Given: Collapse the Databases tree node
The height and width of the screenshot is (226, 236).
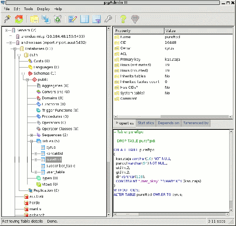Looking at the screenshot, I should point(15,49).
